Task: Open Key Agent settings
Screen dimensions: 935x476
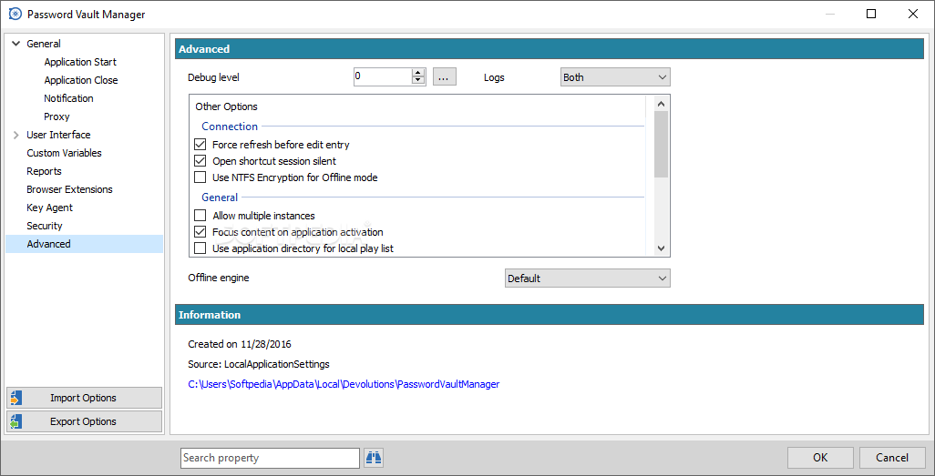Action: coord(50,208)
